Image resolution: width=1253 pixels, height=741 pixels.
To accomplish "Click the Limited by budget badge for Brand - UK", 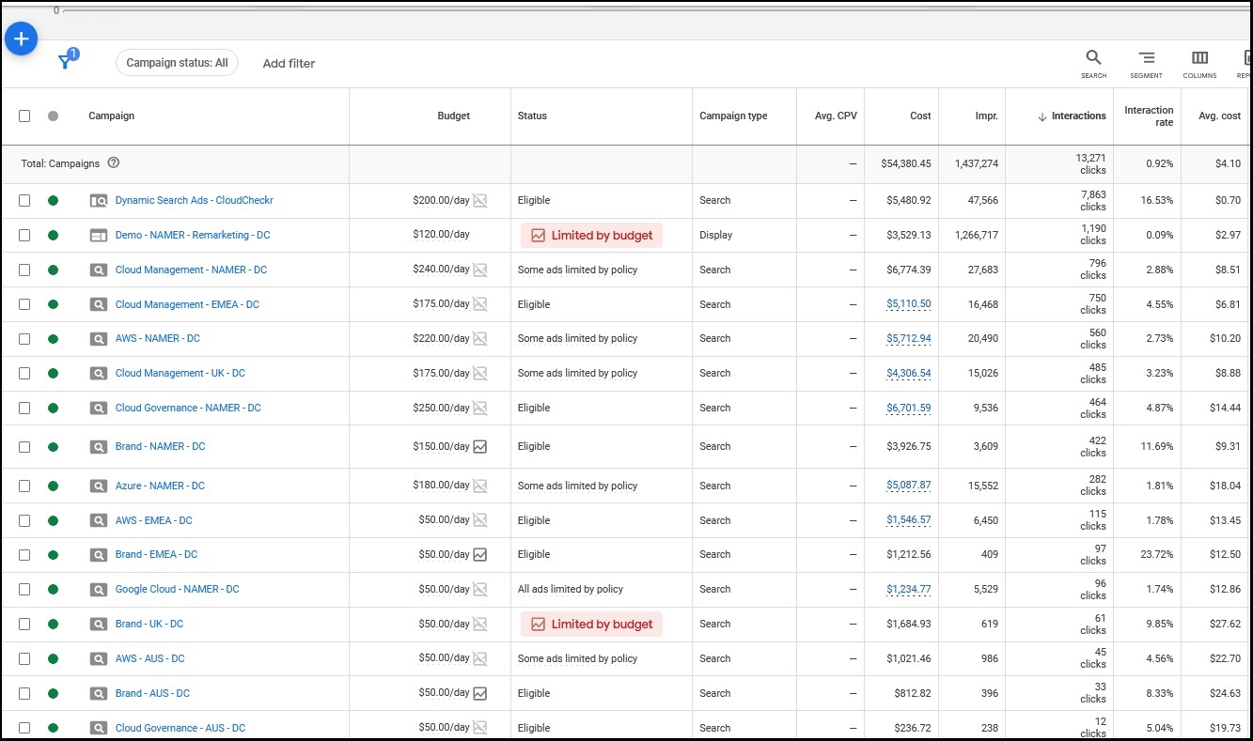I will click(591, 625).
